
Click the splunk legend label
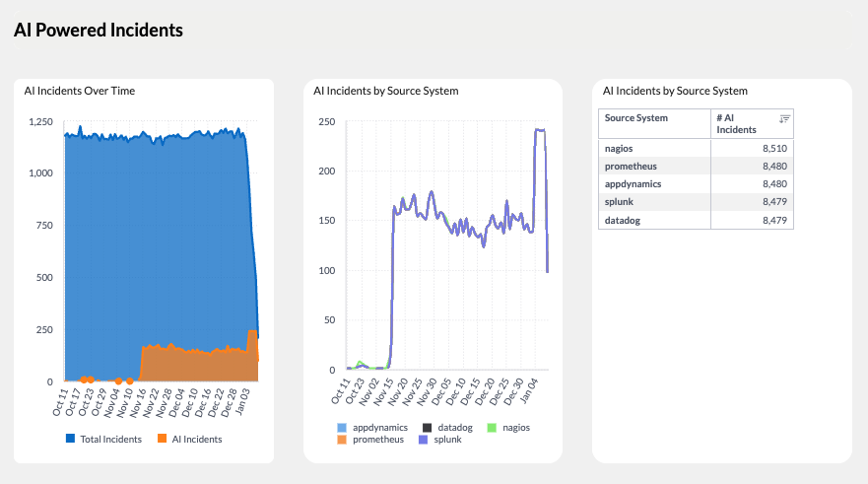pos(447,440)
